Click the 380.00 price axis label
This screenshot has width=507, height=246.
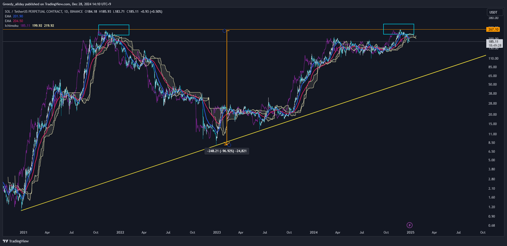click(x=493, y=18)
